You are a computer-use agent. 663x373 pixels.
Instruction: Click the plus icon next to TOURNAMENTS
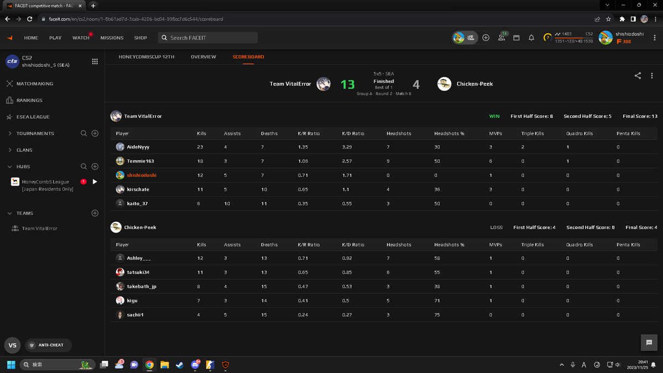point(95,133)
